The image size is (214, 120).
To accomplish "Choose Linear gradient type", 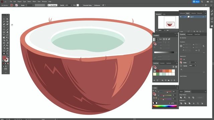I will pyautogui.click(x=164, y=39).
